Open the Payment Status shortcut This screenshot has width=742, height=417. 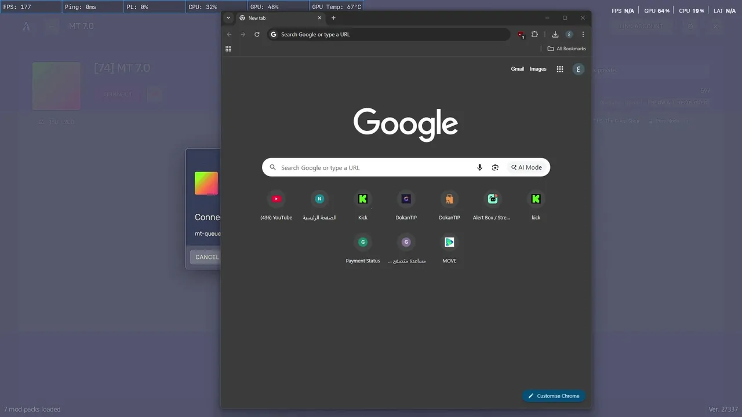pyautogui.click(x=363, y=248)
